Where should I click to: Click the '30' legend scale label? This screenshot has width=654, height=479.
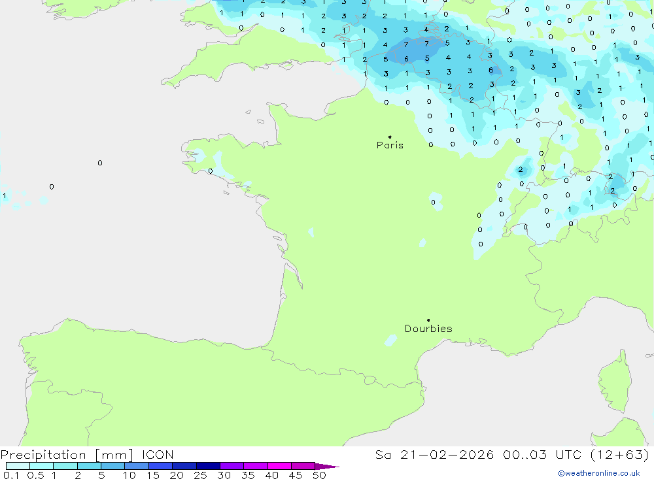pyautogui.click(x=224, y=475)
